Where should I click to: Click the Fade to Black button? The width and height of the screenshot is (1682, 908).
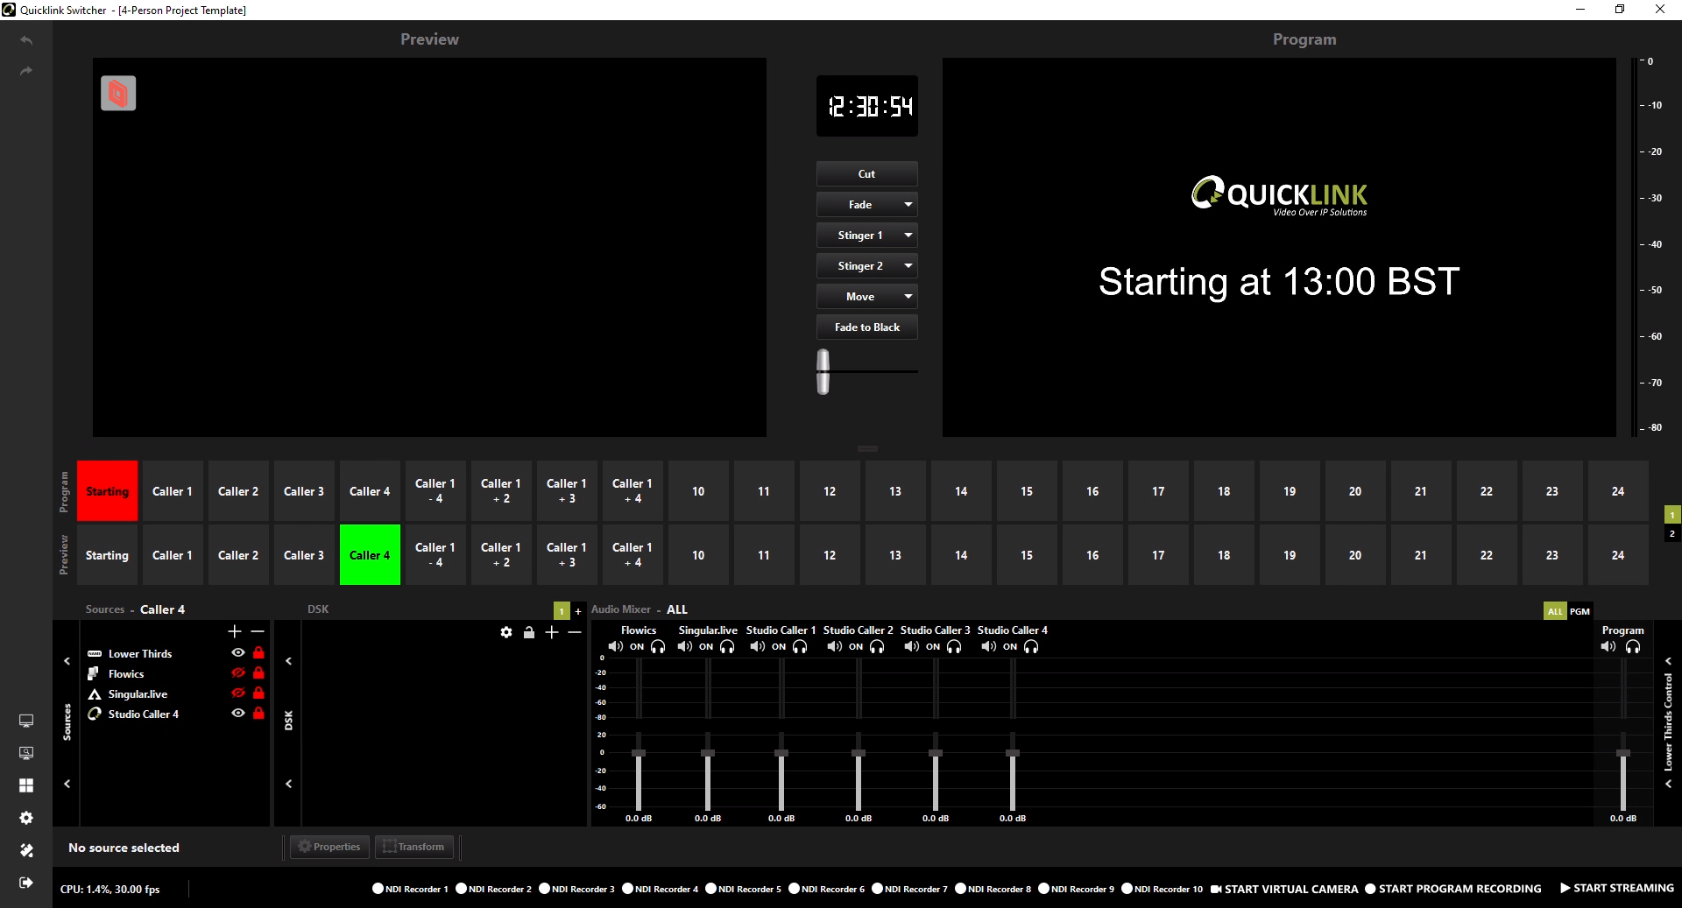pyautogui.click(x=866, y=327)
